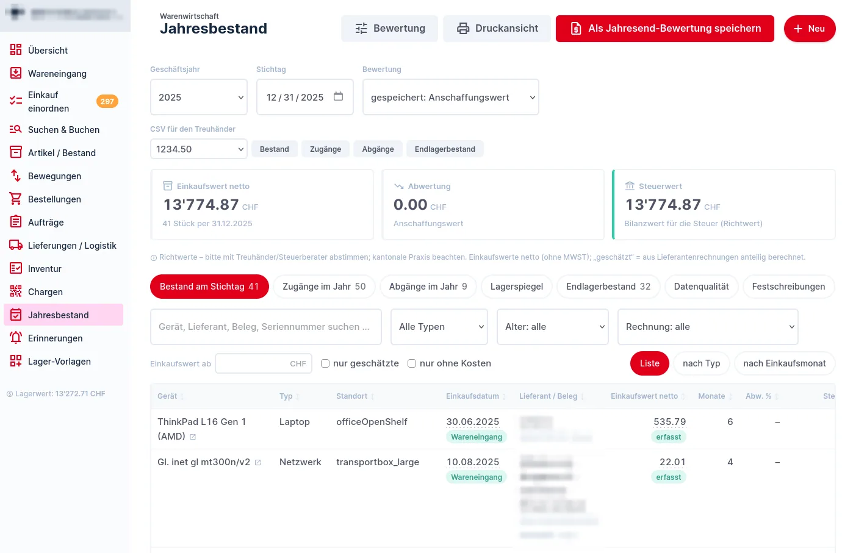842x553 pixels.
Task: Click the 'officeOpenShelf' Standort cell
Action: pyautogui.click(x=372, y=422)
